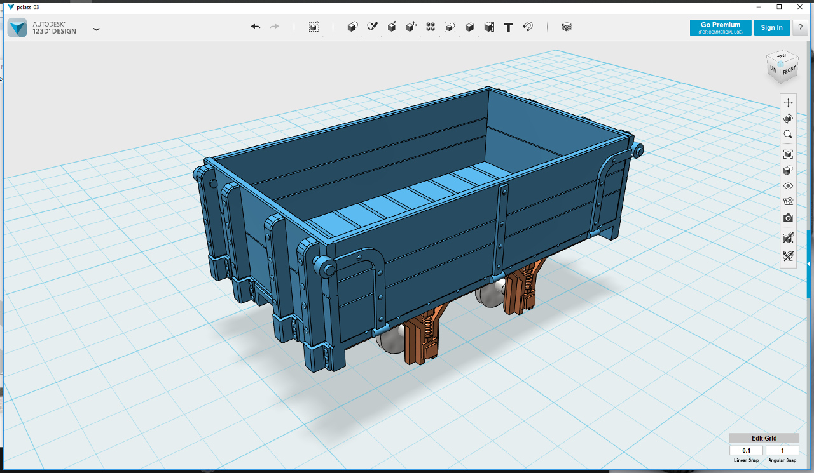Click the Redo arrow
The image size is (814, 473).
[275, 27]
